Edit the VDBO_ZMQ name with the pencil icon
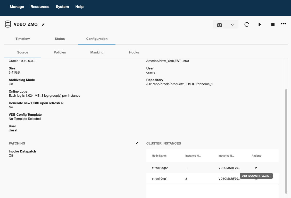Screen dimensions: 291x198 coord(43,24)
